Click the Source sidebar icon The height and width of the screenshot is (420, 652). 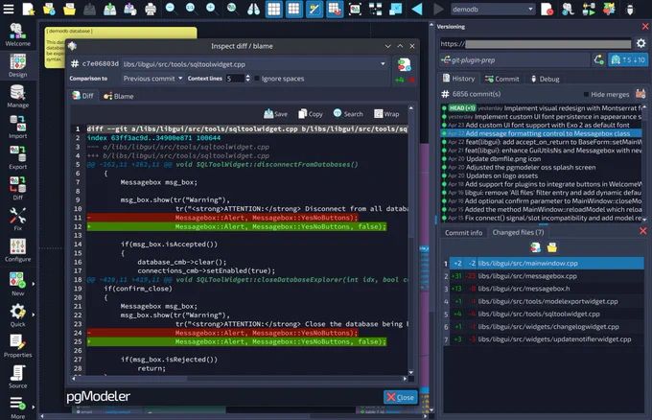pos(17,377)
